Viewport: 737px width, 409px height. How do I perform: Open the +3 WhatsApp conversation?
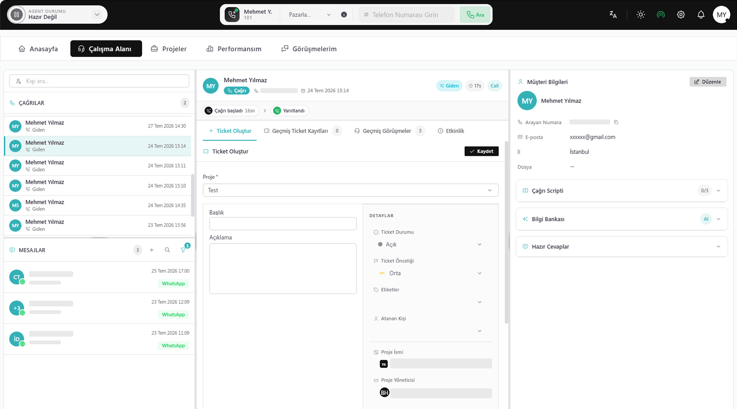pos(99,308)
